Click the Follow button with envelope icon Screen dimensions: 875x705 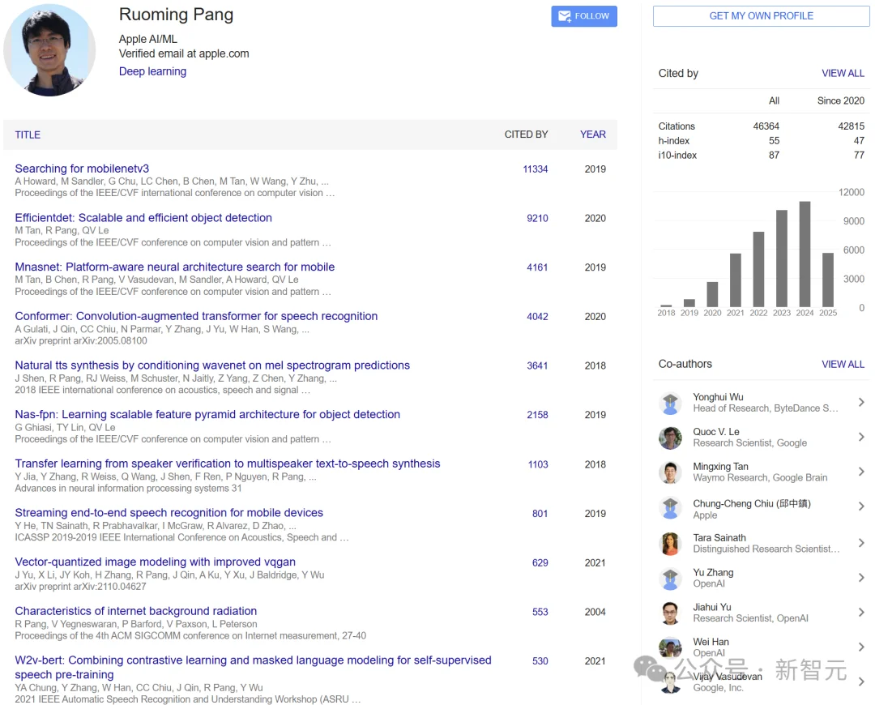click(584, 16)
